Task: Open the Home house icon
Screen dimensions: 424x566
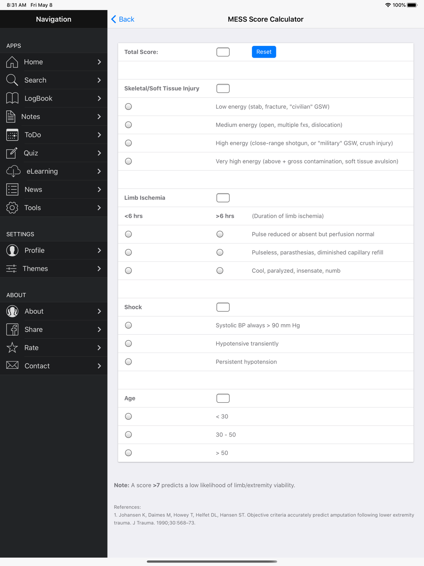Action: pyautogui.click(x=12, y=62)
